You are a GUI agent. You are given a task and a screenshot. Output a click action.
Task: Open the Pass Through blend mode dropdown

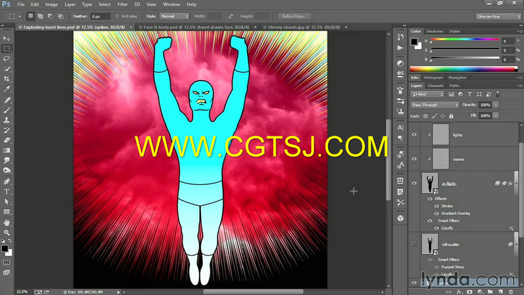434,105
